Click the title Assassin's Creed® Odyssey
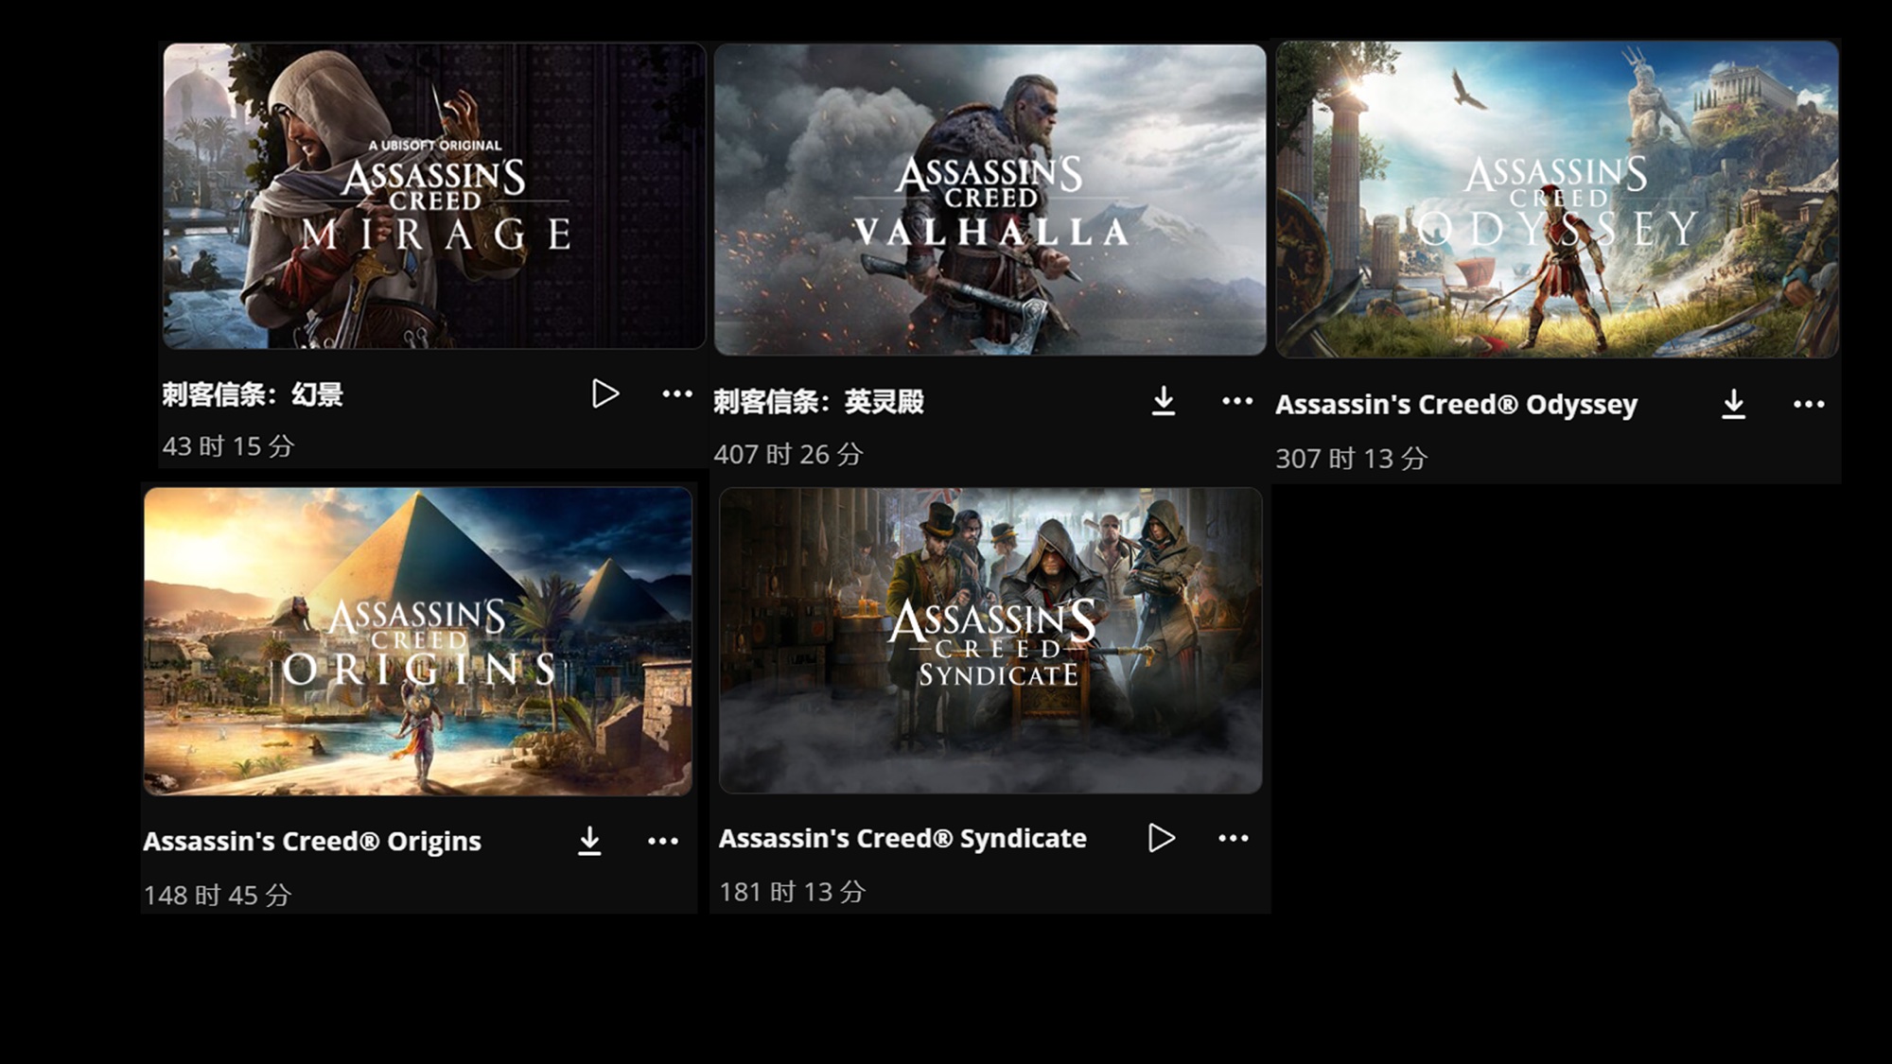Viewport: 1892px width, 1064px height. click(1456, 405)
